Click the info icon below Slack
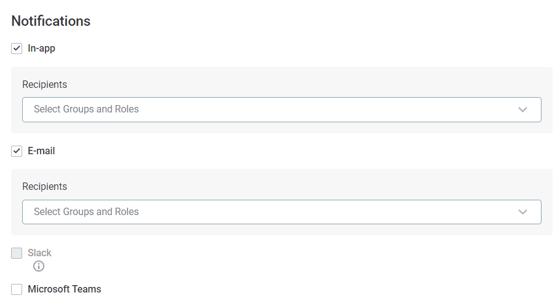The height and width of the screenshot is (306, 560). [39, 266]
